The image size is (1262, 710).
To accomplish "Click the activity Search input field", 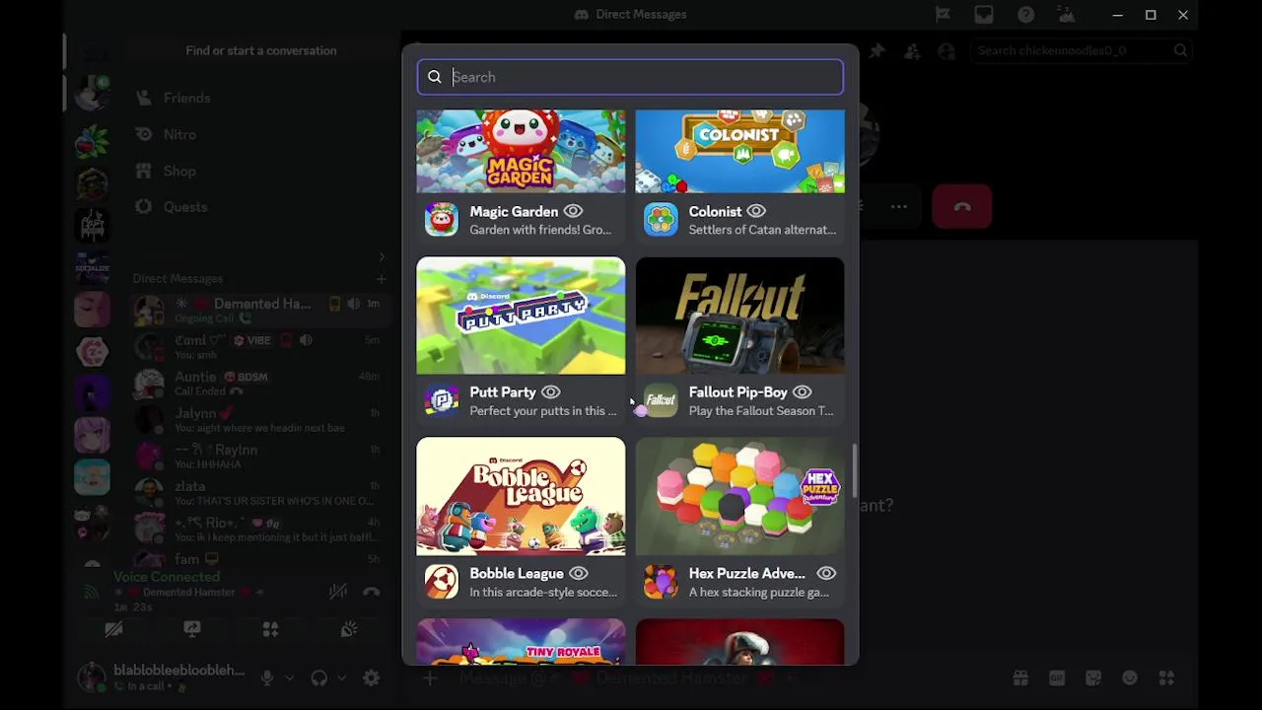I will click(x=630, y=77).
